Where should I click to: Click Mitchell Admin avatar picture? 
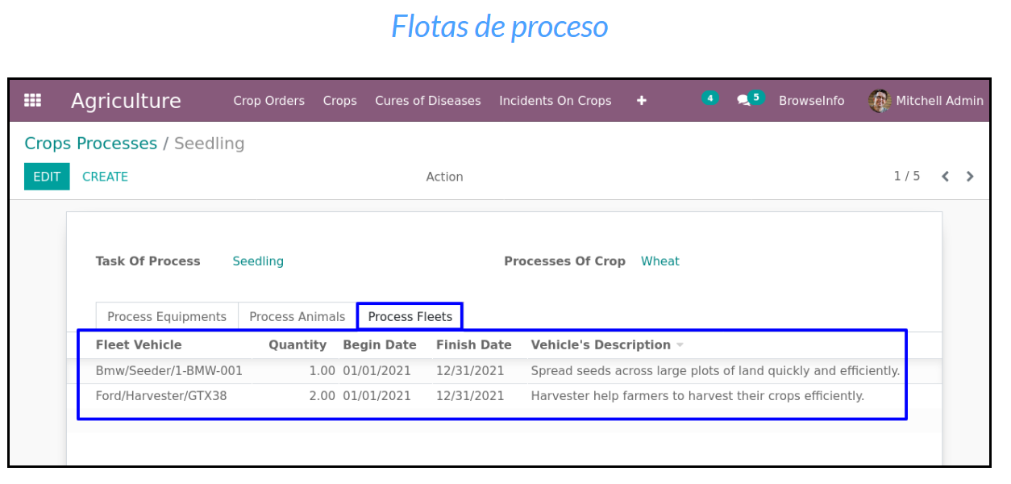[x=880, y=101]
